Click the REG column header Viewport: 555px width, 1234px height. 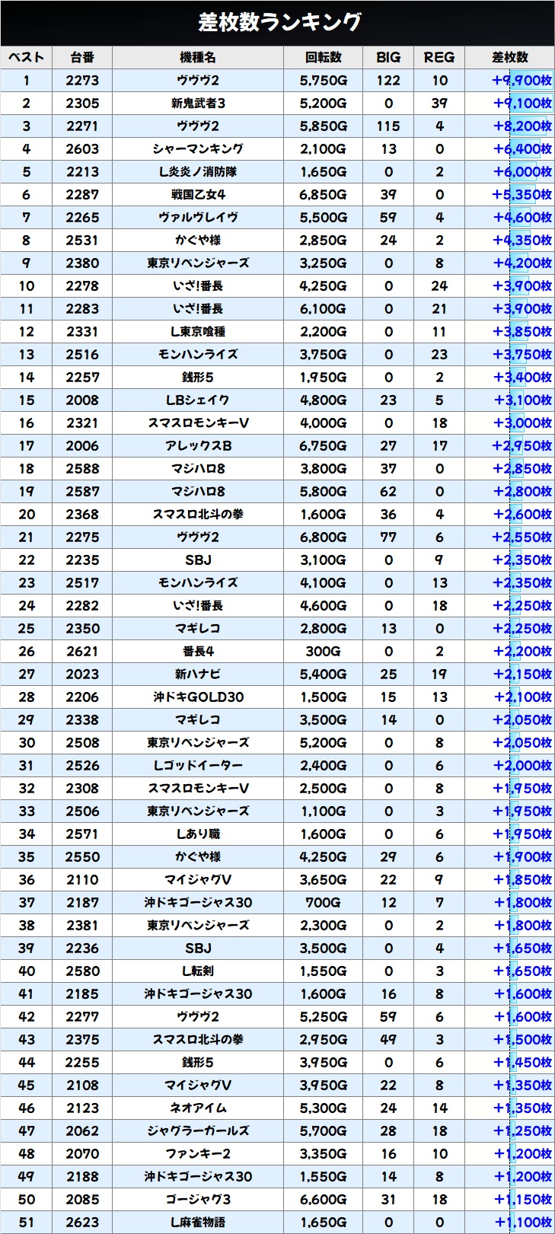tap(439, 57)
